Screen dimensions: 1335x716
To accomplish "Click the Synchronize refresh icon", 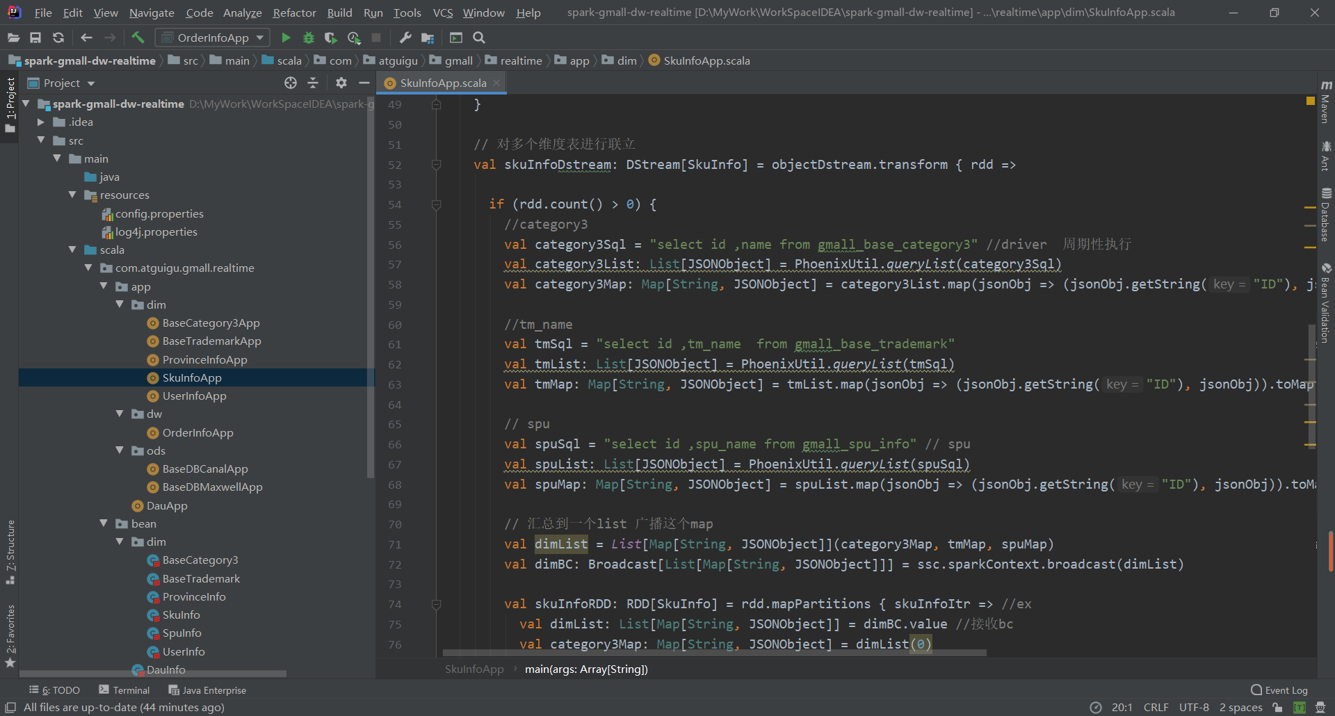I will tap(58, 38).
